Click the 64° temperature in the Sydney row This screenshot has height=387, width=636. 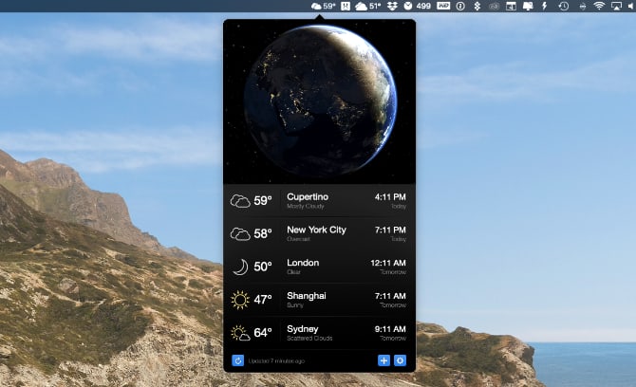[x=263, y=333]
